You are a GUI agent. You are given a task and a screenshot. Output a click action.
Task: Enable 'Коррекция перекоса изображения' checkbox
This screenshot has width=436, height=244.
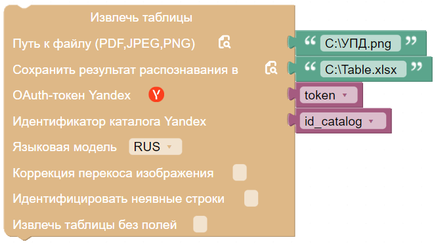(240, 173)
